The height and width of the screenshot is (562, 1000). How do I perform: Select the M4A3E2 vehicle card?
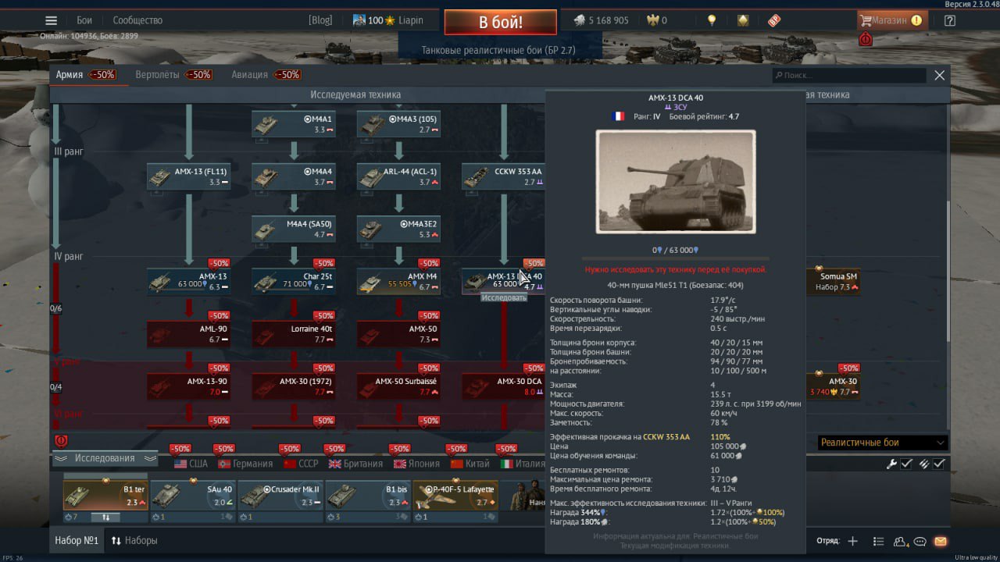[x=398, y=229]
